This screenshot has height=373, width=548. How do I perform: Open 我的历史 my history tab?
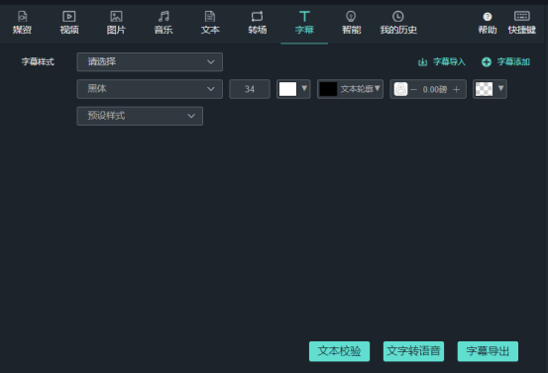pos(398,23)
